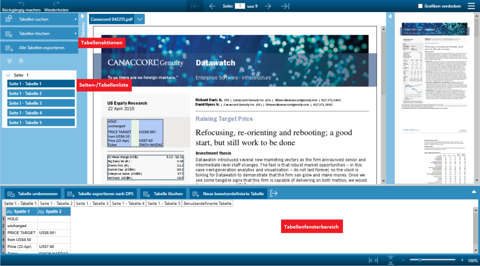
Task: Click the Rückgängig machen undo icon
Action: (21, 4)
